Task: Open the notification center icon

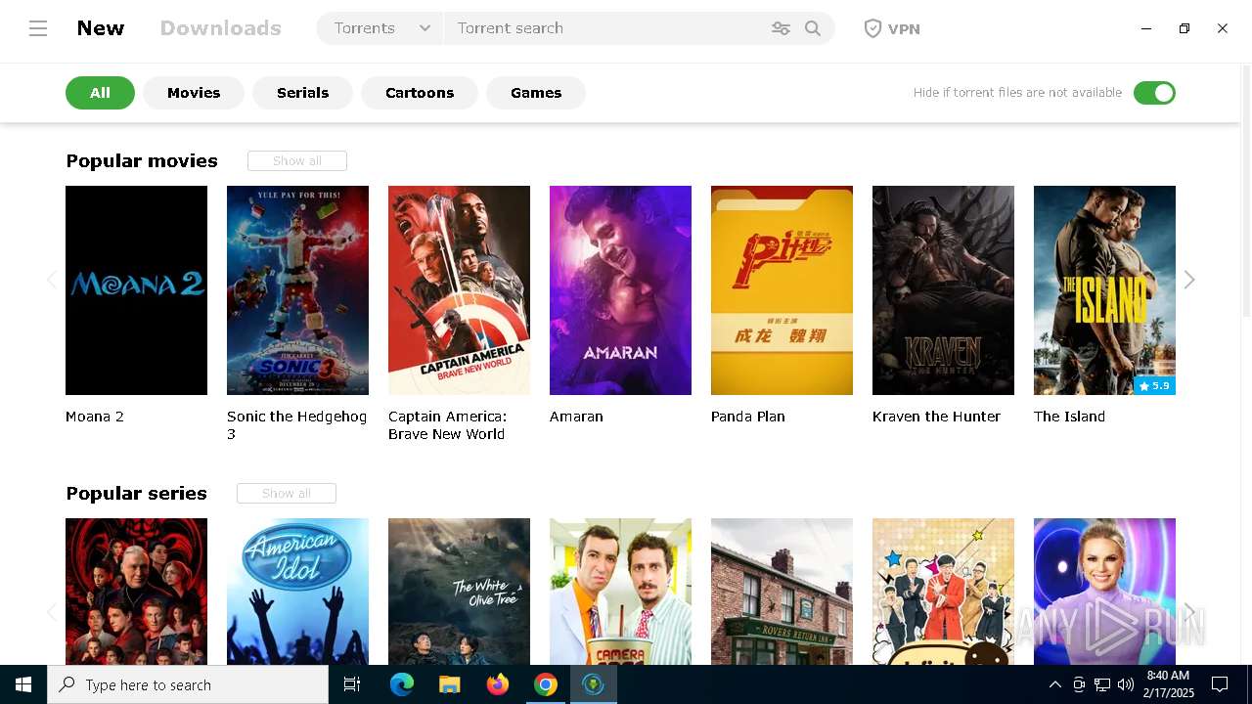Action: [1220, 684]
